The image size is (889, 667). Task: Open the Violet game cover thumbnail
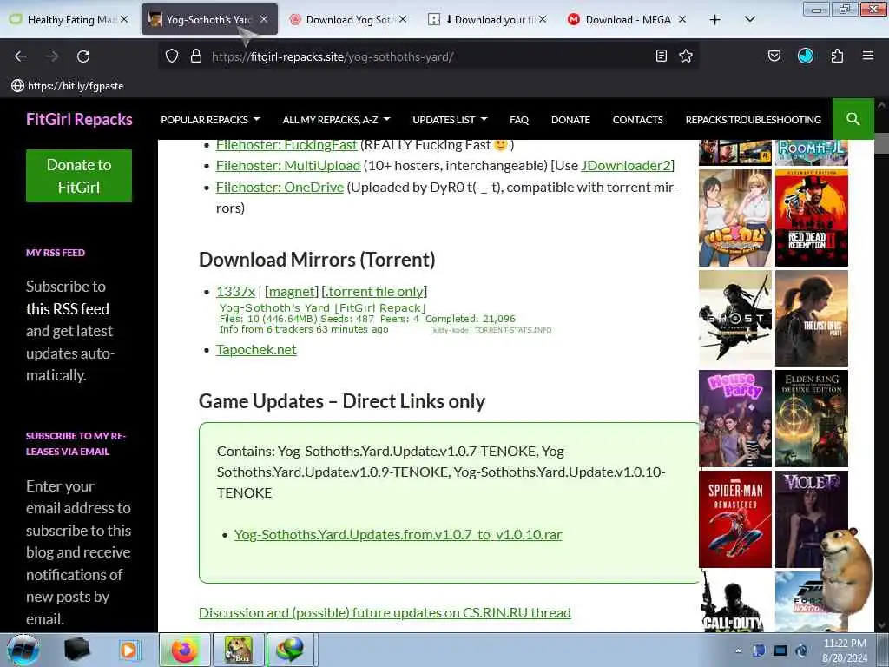pyautogui.click(x=812, y=519)
